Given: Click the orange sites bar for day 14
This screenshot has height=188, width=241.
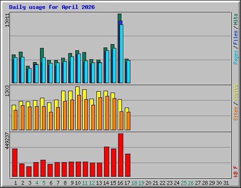Looking at the screenshot, I should click(x=107, y=113).
